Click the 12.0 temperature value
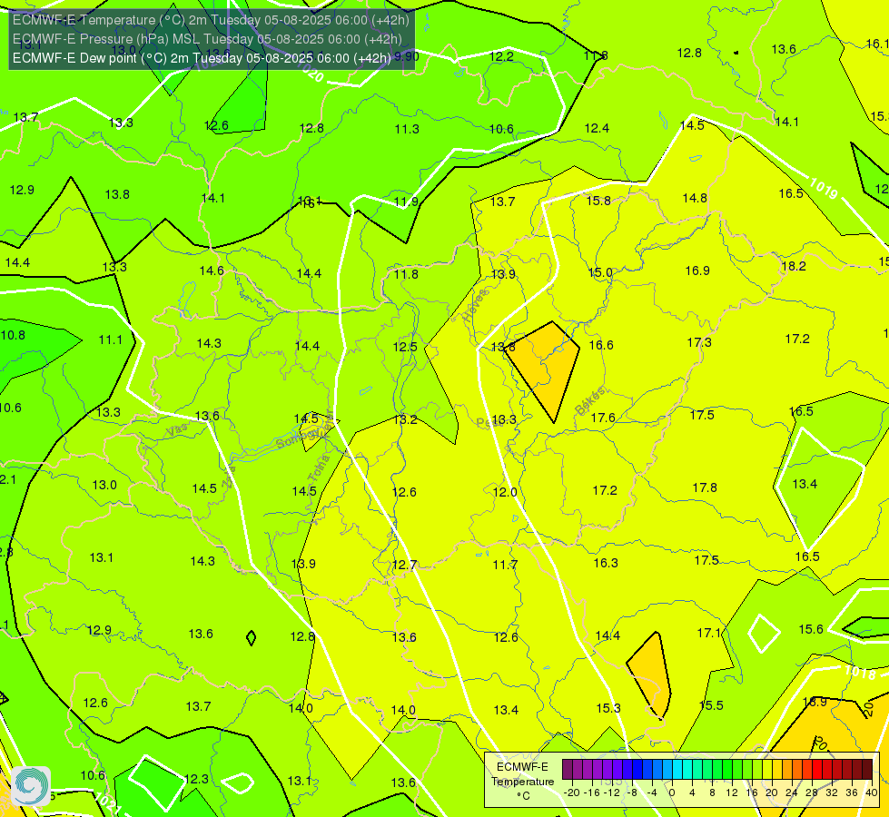The image size is (889, 817). click(x=505, y=492)
